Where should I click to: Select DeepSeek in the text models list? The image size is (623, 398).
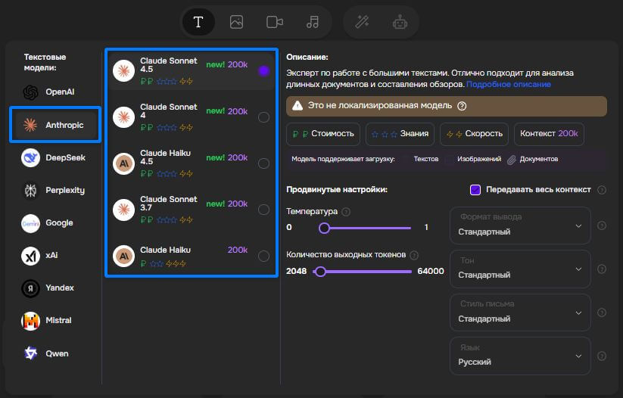point(55,157)
